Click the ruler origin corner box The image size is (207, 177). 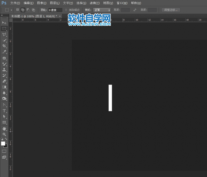pyautogui.click(x=11, y=20)
